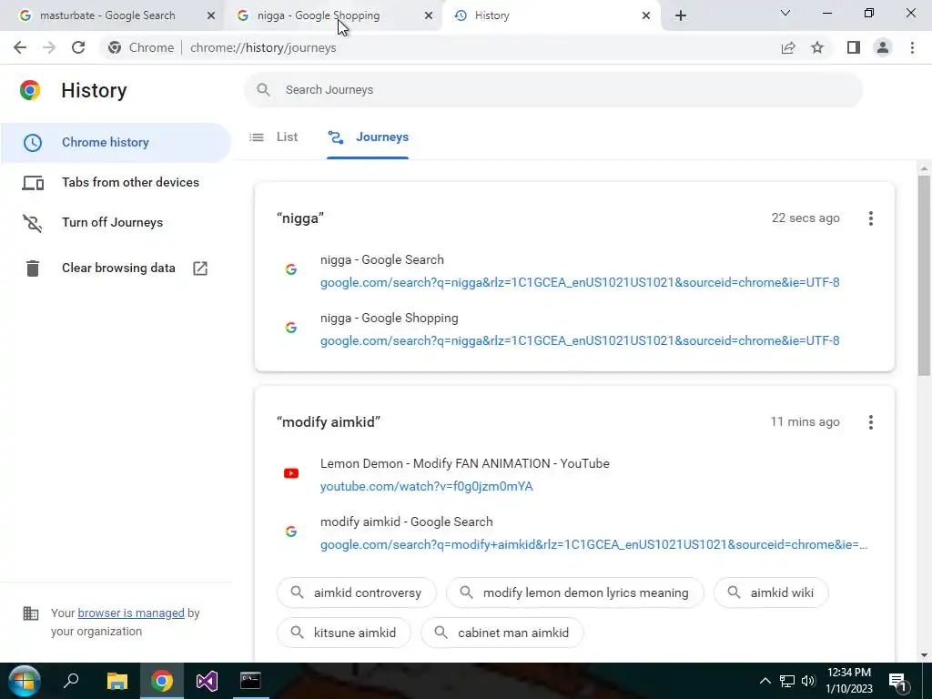Open Chrome's three-dot main menu
This screenshot has width=932, height=699.
(912, 47)
